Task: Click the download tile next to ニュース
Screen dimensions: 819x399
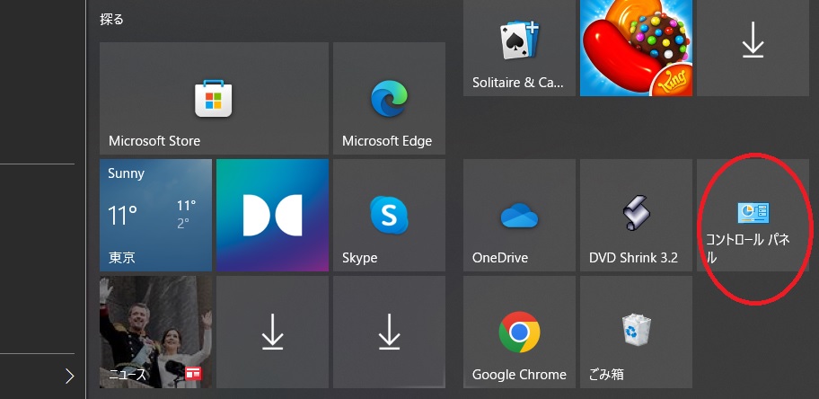Action: point(272,332)
